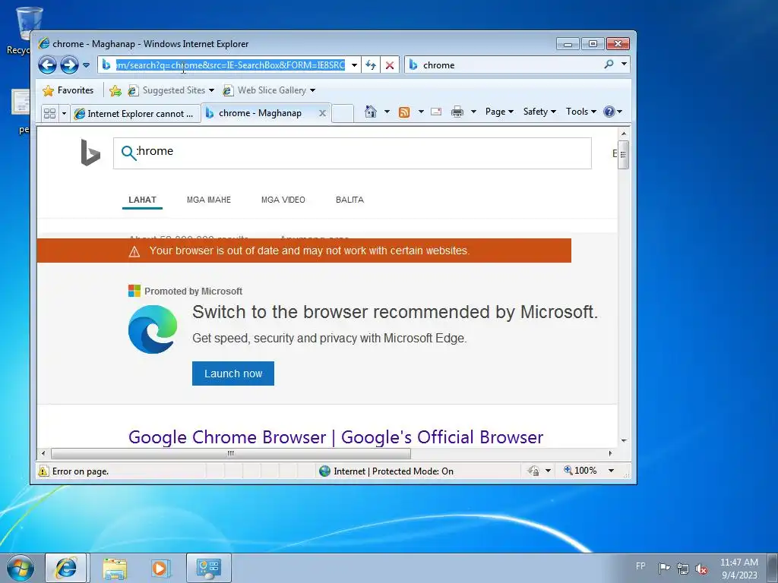
Task: Open Windows Explorer from the taskbar
Action: click(115, 568)
